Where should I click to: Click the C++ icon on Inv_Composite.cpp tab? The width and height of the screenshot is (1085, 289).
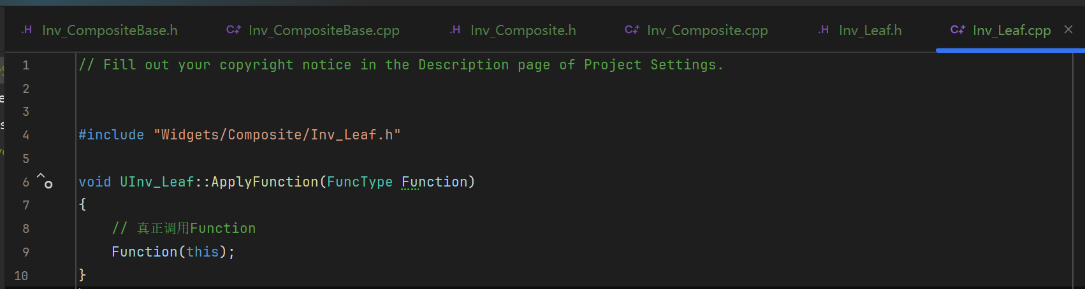[x=632, y=30]
